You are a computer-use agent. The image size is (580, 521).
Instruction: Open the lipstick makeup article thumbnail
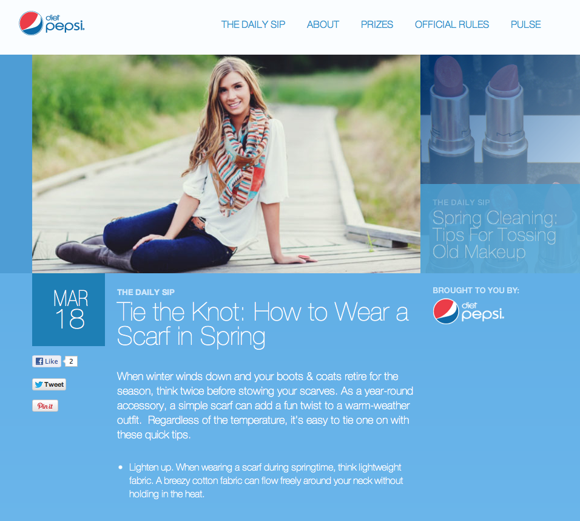point(500,119)
